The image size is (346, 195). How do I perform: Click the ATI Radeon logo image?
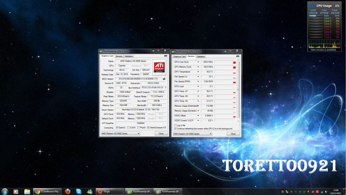[x=159, y=67]
